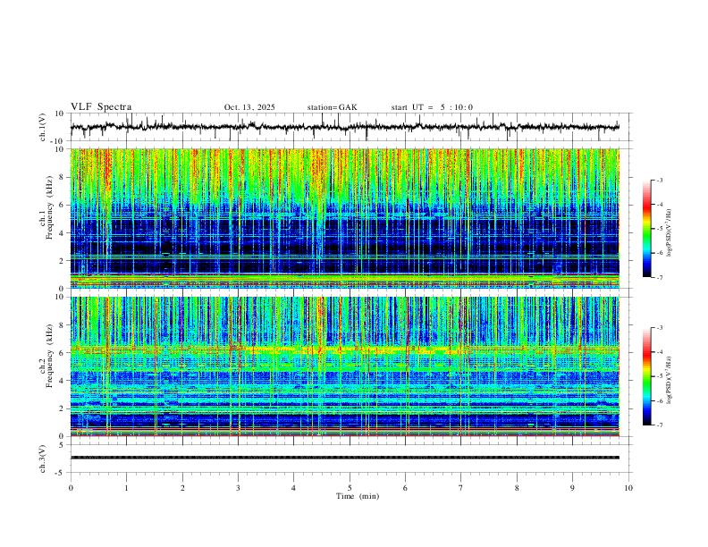Click the "ch.3(V)" axis label

[43, 459]
